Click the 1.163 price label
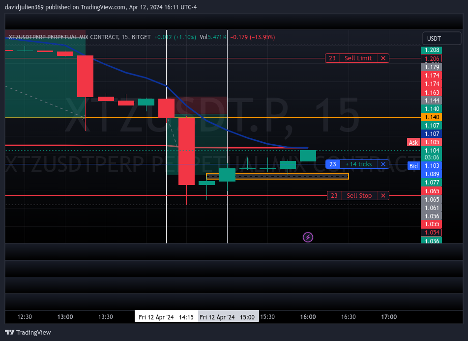Viewport: 468px width, 341px height. (x=431, y=92)
